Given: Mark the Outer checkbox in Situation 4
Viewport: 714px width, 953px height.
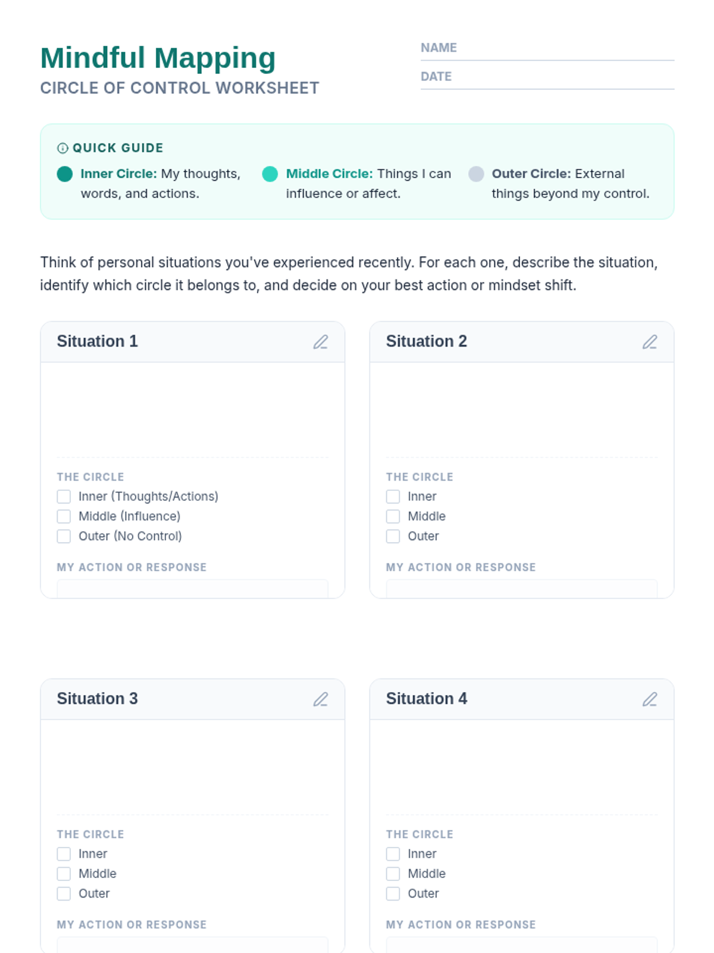Looking at the screenshot, I should pos(393,893).
